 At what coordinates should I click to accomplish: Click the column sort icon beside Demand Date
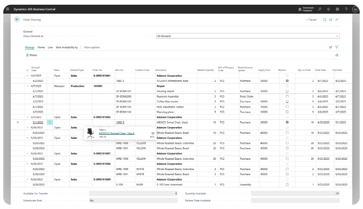tap(27, 70)
